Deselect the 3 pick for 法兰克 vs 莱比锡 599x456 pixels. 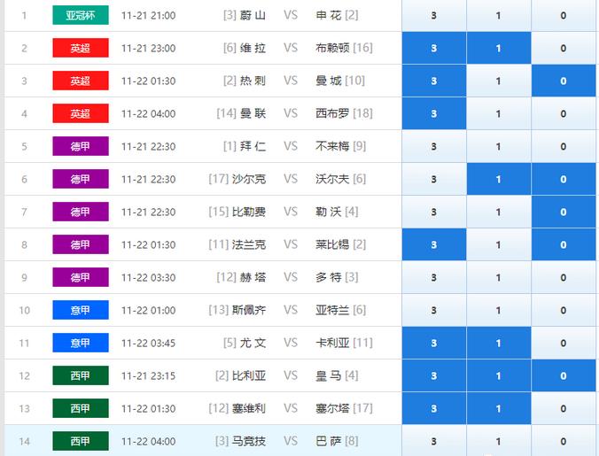tap(434, 245)
